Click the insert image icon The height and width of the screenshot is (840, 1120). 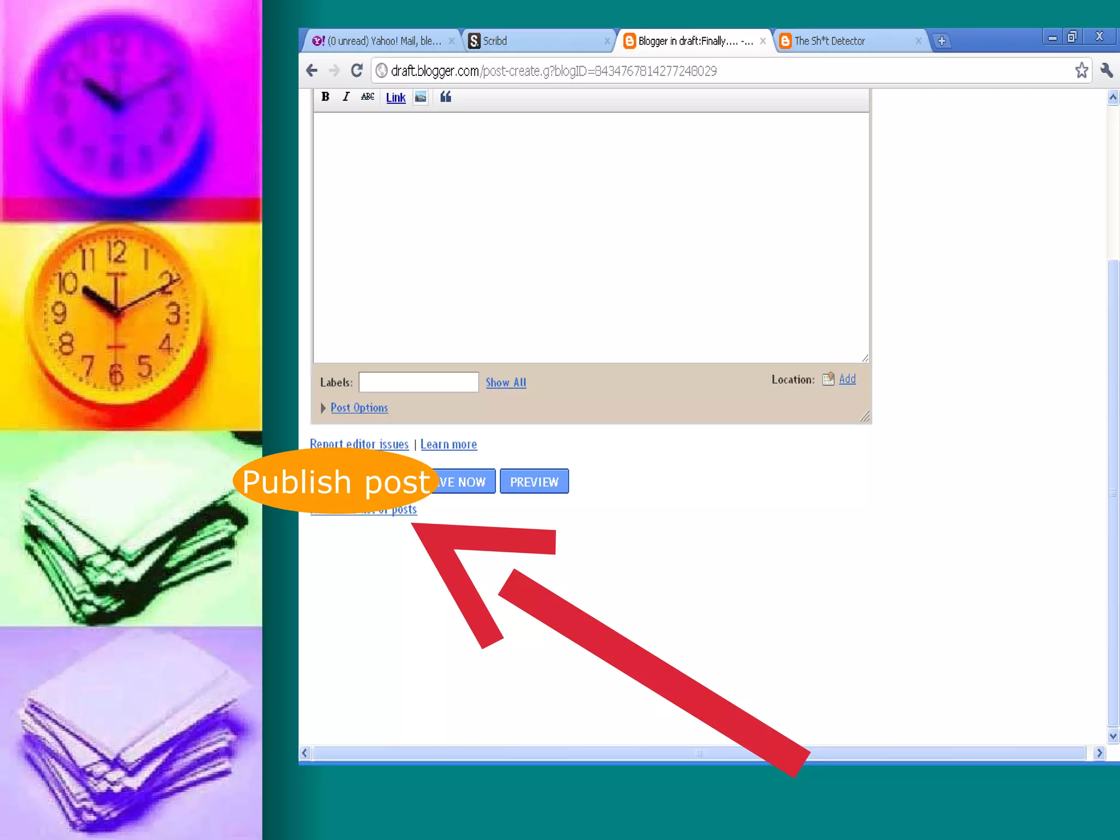coord(420,97)
